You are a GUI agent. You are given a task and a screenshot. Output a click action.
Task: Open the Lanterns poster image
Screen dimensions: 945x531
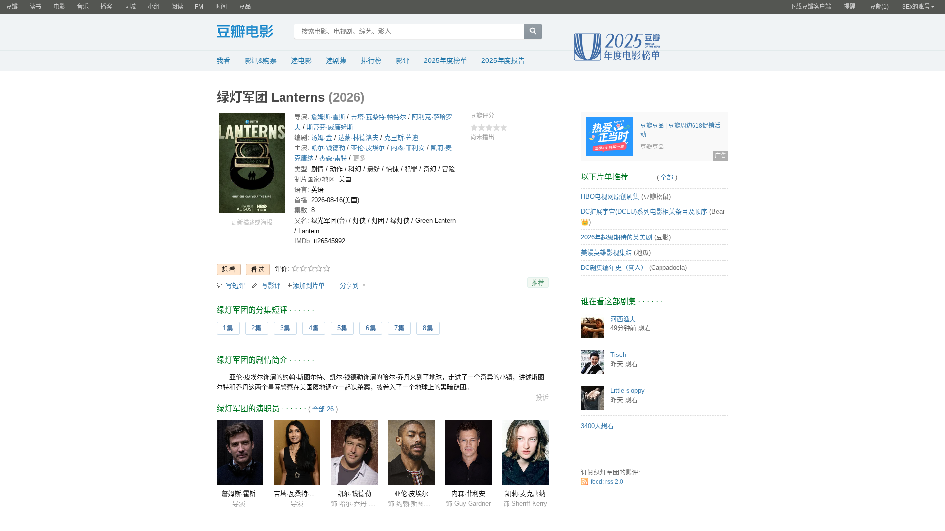coord(252,163)
